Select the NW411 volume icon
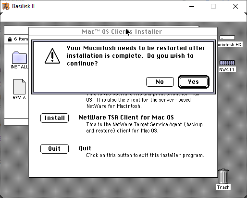The image size is (247, 198). point(227,63)
